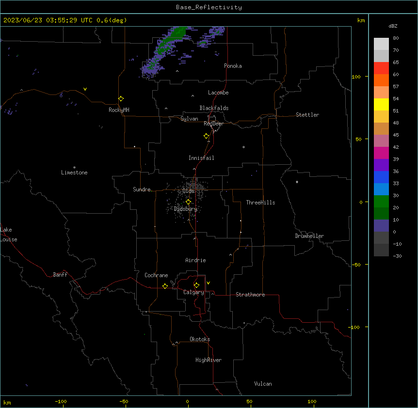This screenshot has height=408, width=418.
Task: Click the Limestone label
Action: [x=74, y=173]
